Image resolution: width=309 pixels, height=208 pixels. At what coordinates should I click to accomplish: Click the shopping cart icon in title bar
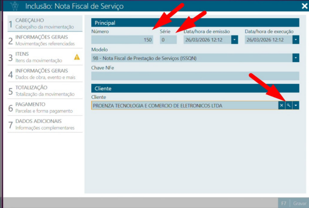point(14,6)
